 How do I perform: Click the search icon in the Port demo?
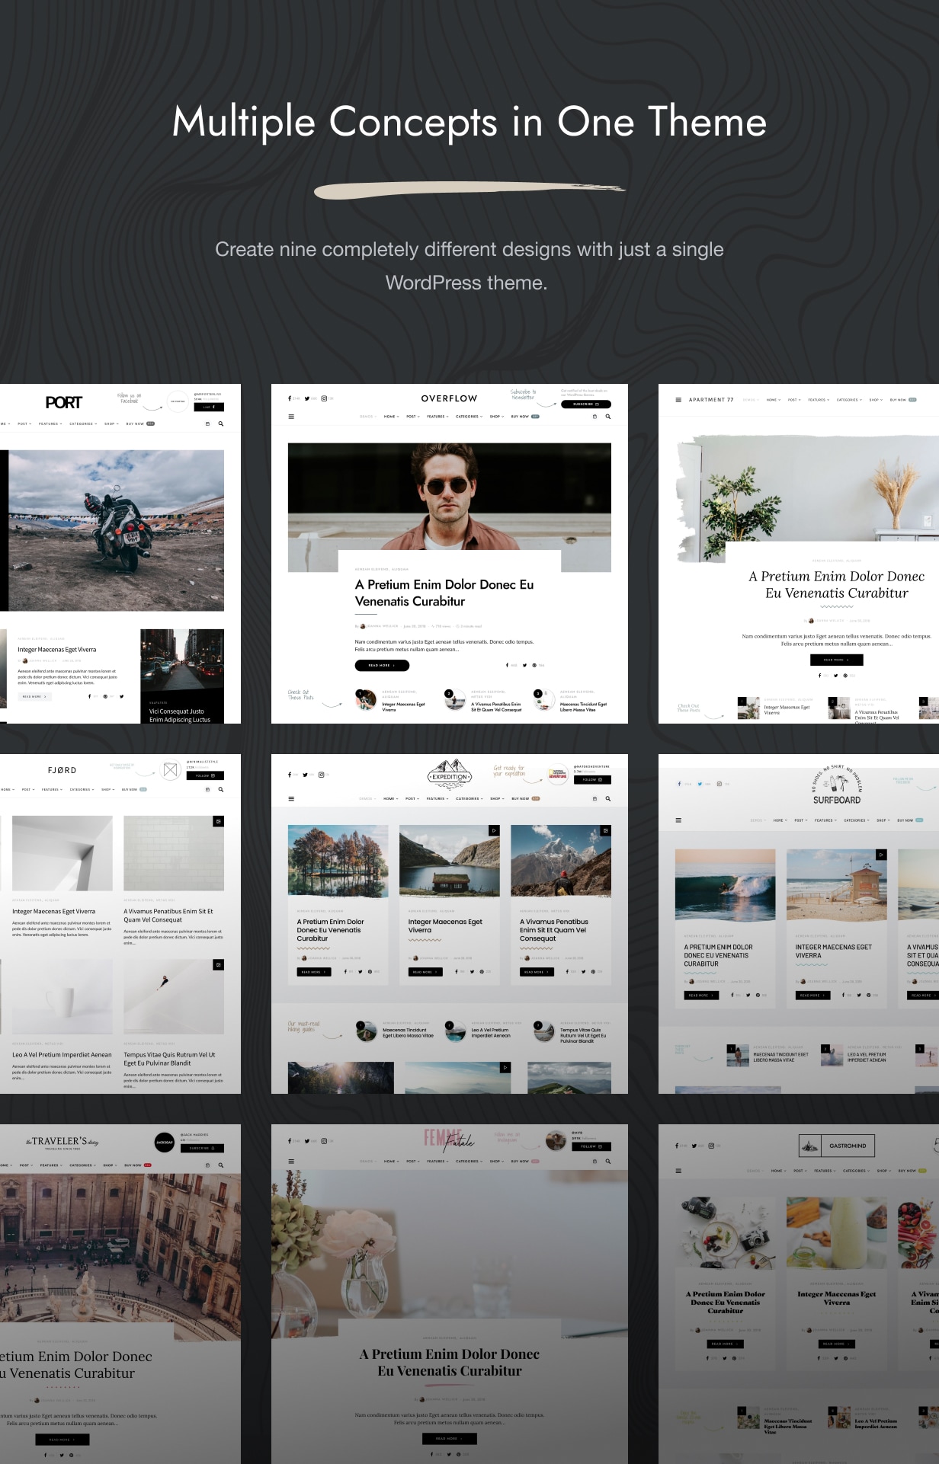tap(221, 424)
